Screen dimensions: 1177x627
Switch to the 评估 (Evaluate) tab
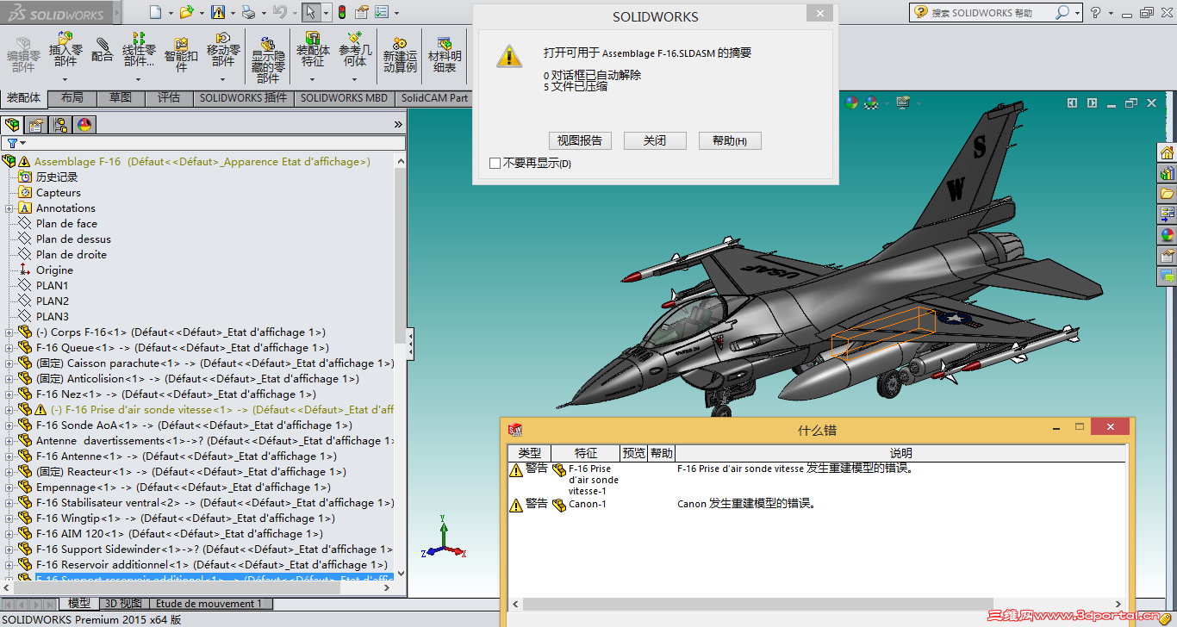coord(169,98)
